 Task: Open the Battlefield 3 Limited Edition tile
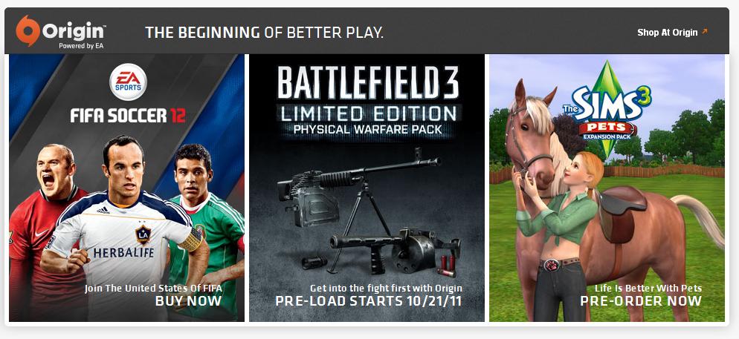pos(367,188)
